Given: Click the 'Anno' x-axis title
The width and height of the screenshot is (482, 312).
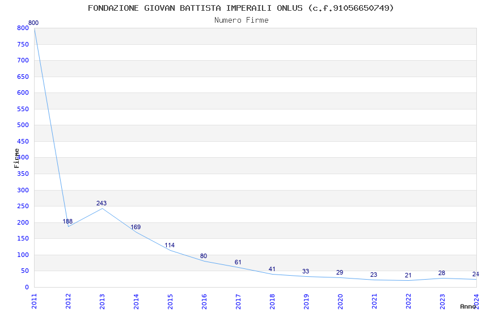Looking at the screenshot, I should pos(468,306).
